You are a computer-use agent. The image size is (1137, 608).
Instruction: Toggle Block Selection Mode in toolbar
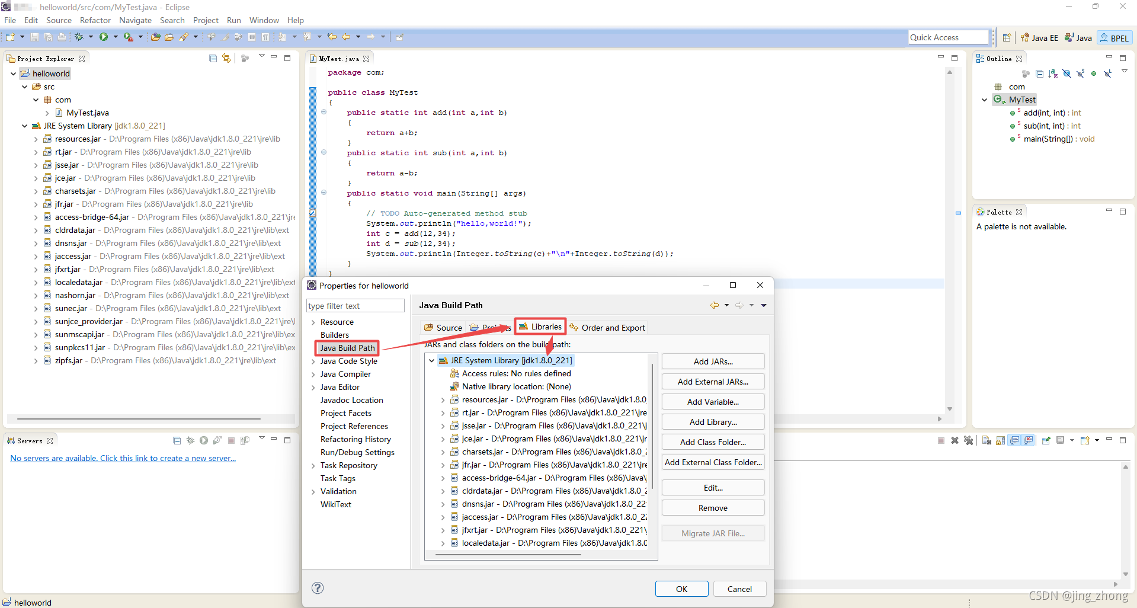(252, 37)
